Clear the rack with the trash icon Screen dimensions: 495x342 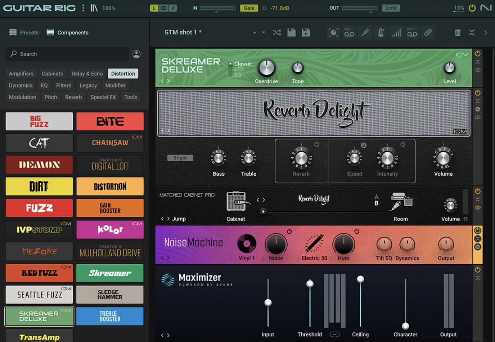coord(458,32)
